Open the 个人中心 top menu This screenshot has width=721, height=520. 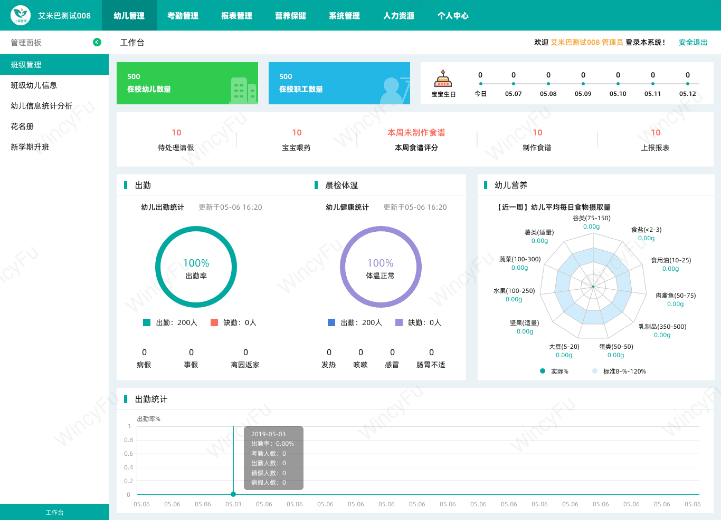pyautogui.click(x=453, y=15)
